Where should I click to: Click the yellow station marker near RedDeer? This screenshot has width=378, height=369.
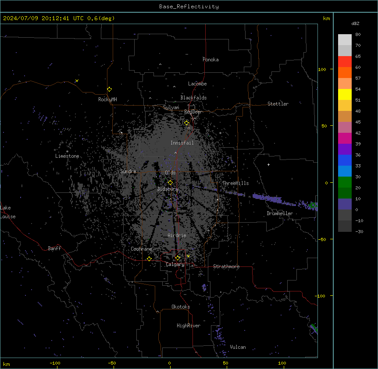coord(187,123)
